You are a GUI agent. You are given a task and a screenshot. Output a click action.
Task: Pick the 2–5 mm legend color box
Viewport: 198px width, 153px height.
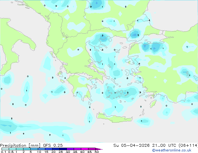(27, 149)
